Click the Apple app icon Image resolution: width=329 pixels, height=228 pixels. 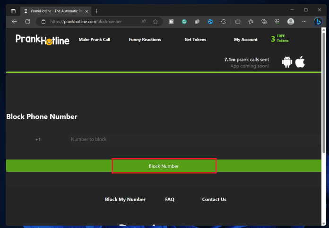[300, 62]
